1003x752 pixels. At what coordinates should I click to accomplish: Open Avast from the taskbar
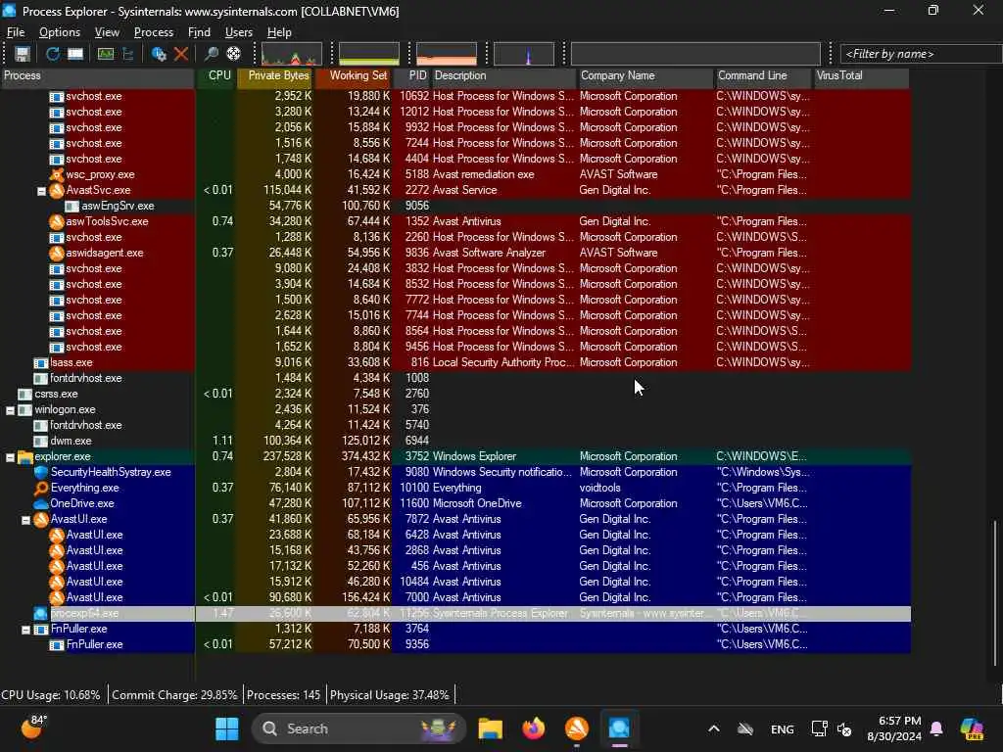point(576,728)
